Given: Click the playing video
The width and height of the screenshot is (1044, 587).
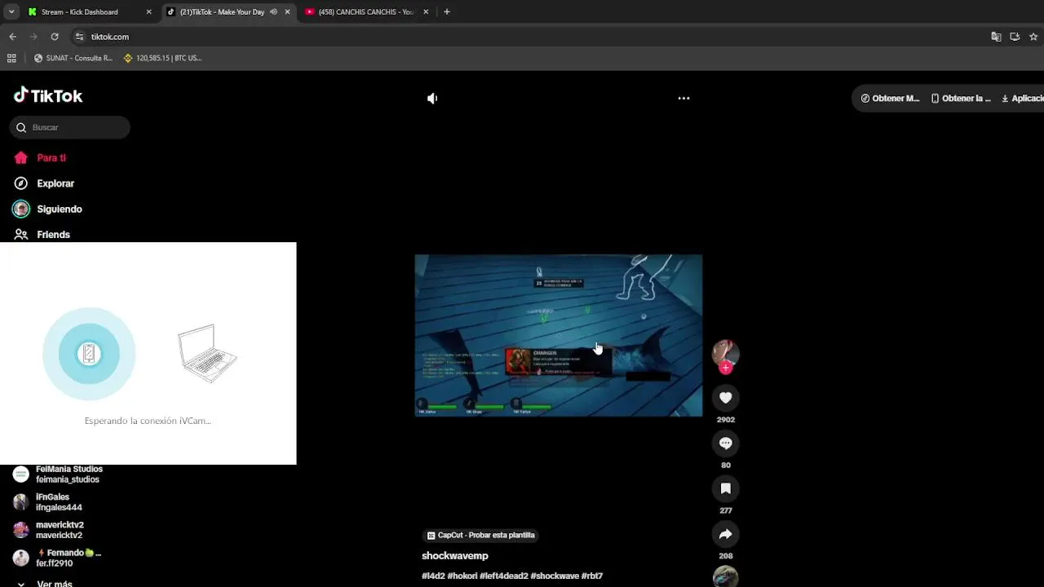Looking at the screenshot, I should 559,335.
